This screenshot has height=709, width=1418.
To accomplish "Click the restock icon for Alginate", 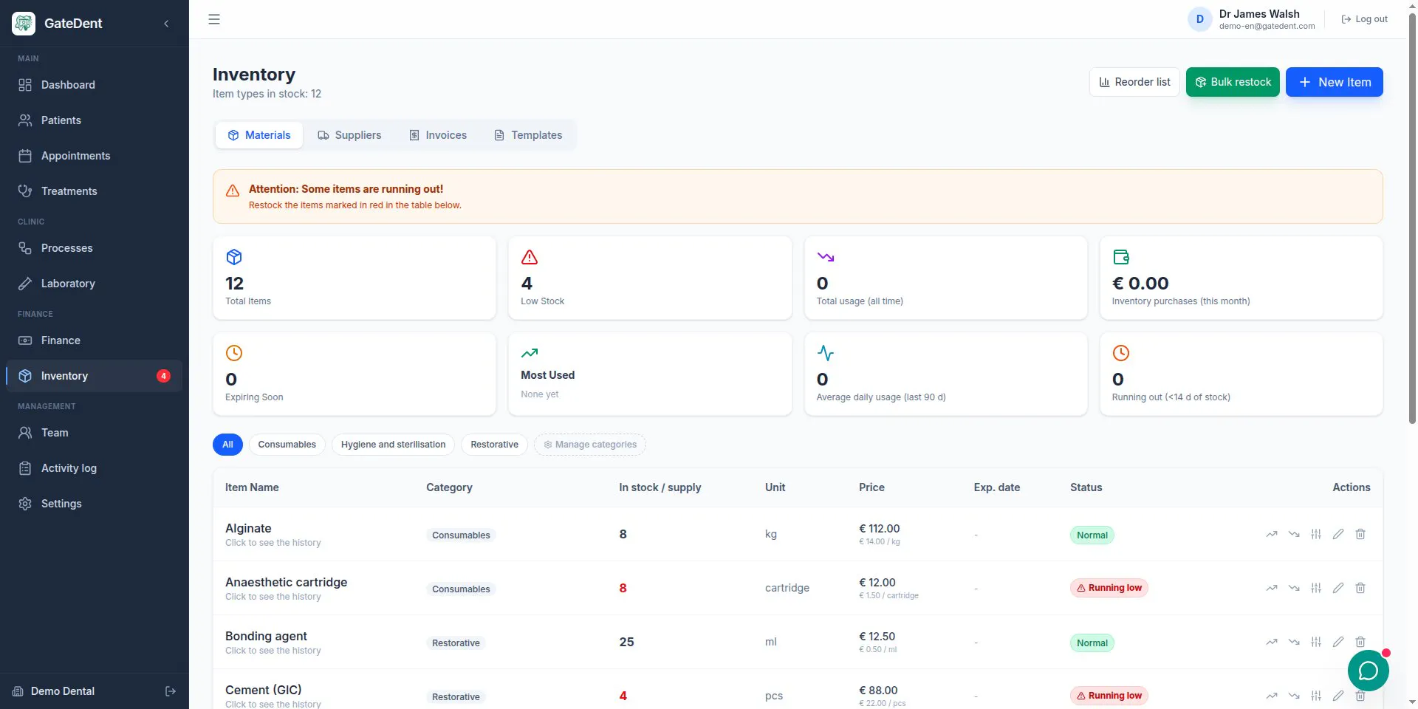I will click(x=1271, y=534).
